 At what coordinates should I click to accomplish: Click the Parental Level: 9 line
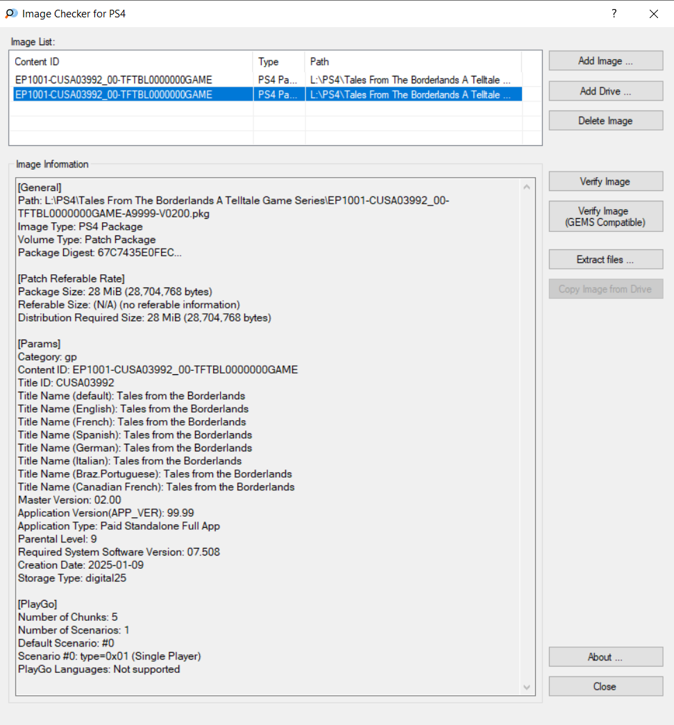58,539
